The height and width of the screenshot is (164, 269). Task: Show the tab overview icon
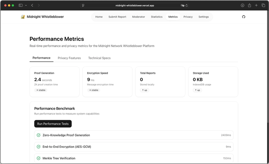263,5
